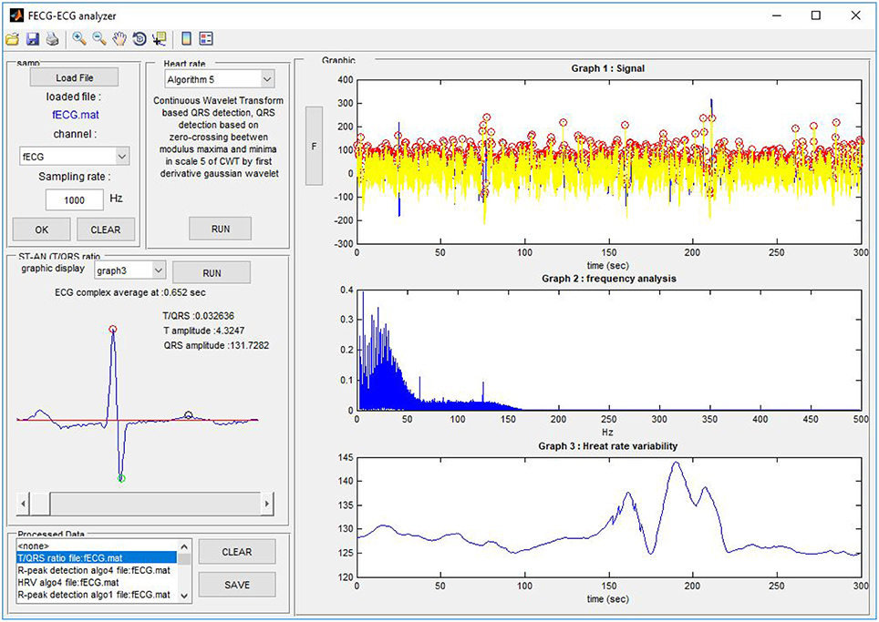
Task: Click the down arrow of the Processed Data list
Action: click(x=184, y=596)
